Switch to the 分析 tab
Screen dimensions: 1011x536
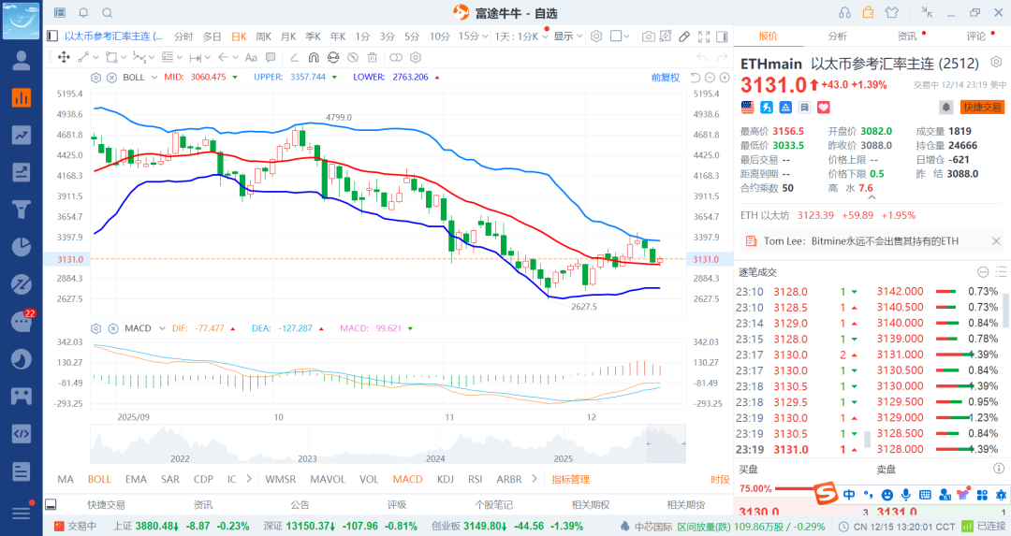point(838,36)
